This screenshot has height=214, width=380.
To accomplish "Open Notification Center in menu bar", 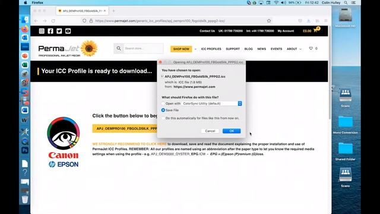I will [x=353, y=2].
